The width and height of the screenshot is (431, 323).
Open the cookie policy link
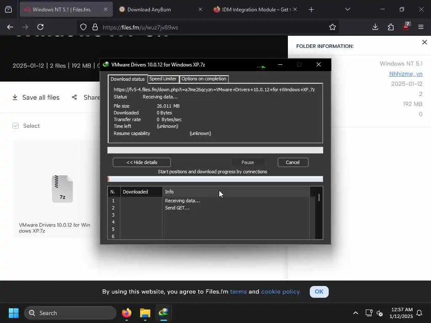pyautogui.click(x=281, y=292)
